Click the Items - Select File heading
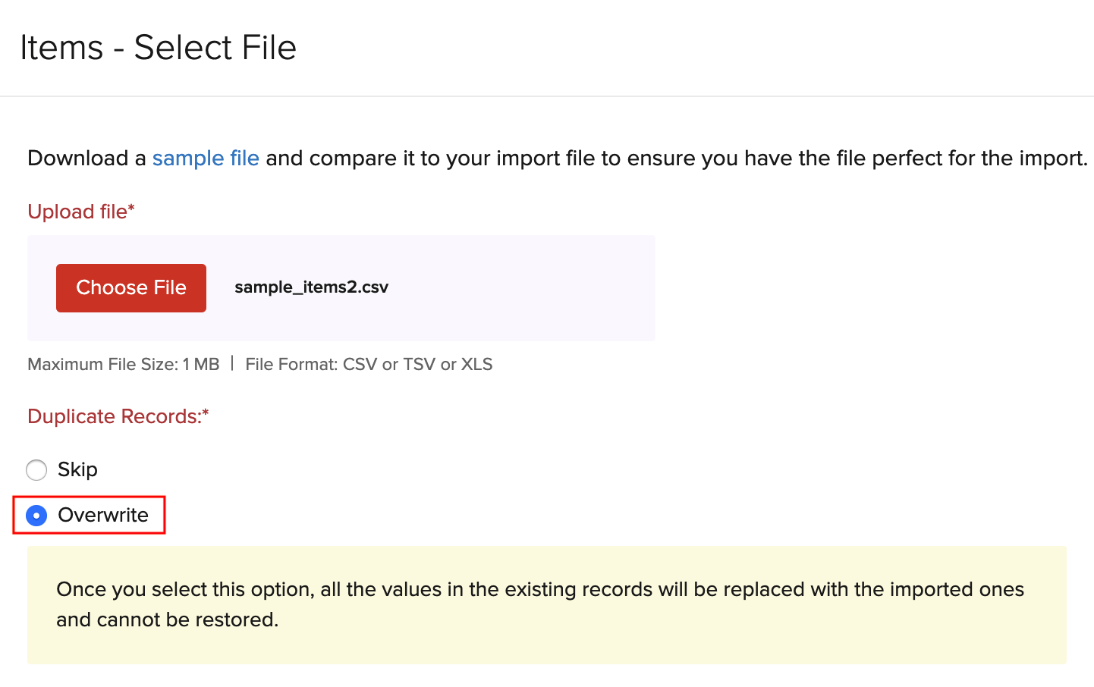The width and height of the screenshot is (1094, 687). [158, 48]
